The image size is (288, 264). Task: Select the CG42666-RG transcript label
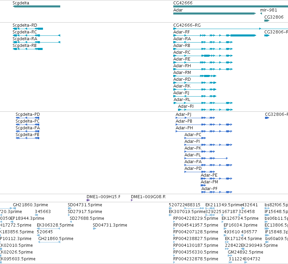pyautogui.click(x=187, y=25)
